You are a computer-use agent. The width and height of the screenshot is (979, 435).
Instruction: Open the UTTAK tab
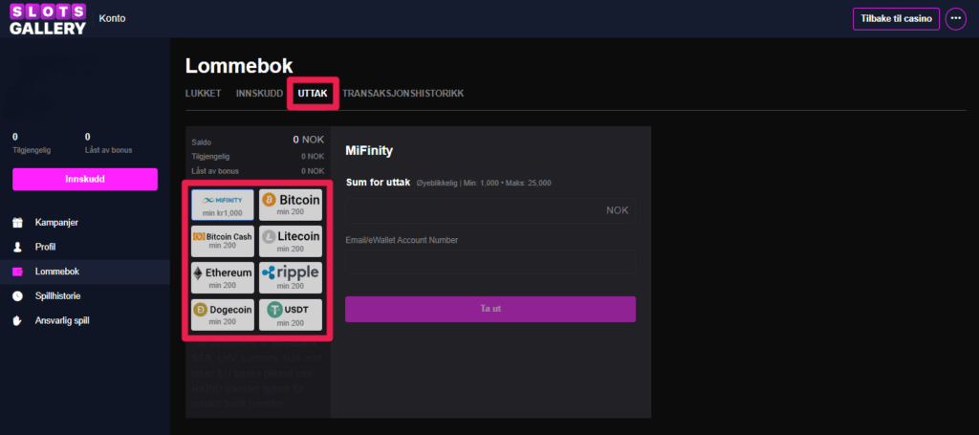(x=313, y=94)
